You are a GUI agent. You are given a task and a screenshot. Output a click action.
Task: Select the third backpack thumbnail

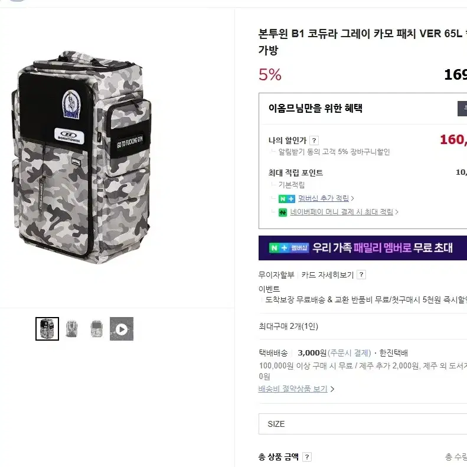96,329
